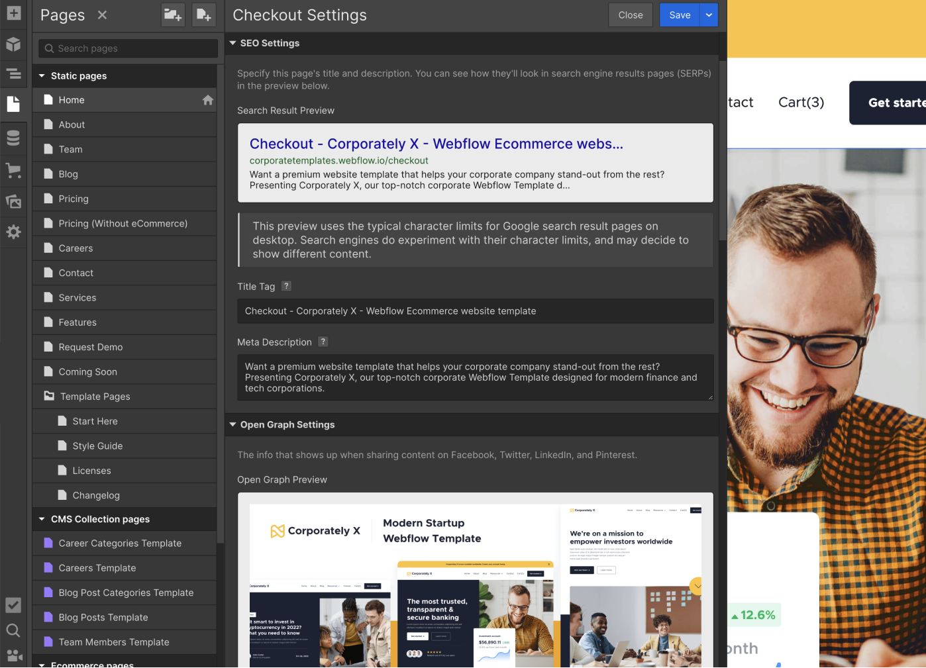The image size is (926, 668).
Task: Close the Pages panel with X
Action: coord(102,15)
